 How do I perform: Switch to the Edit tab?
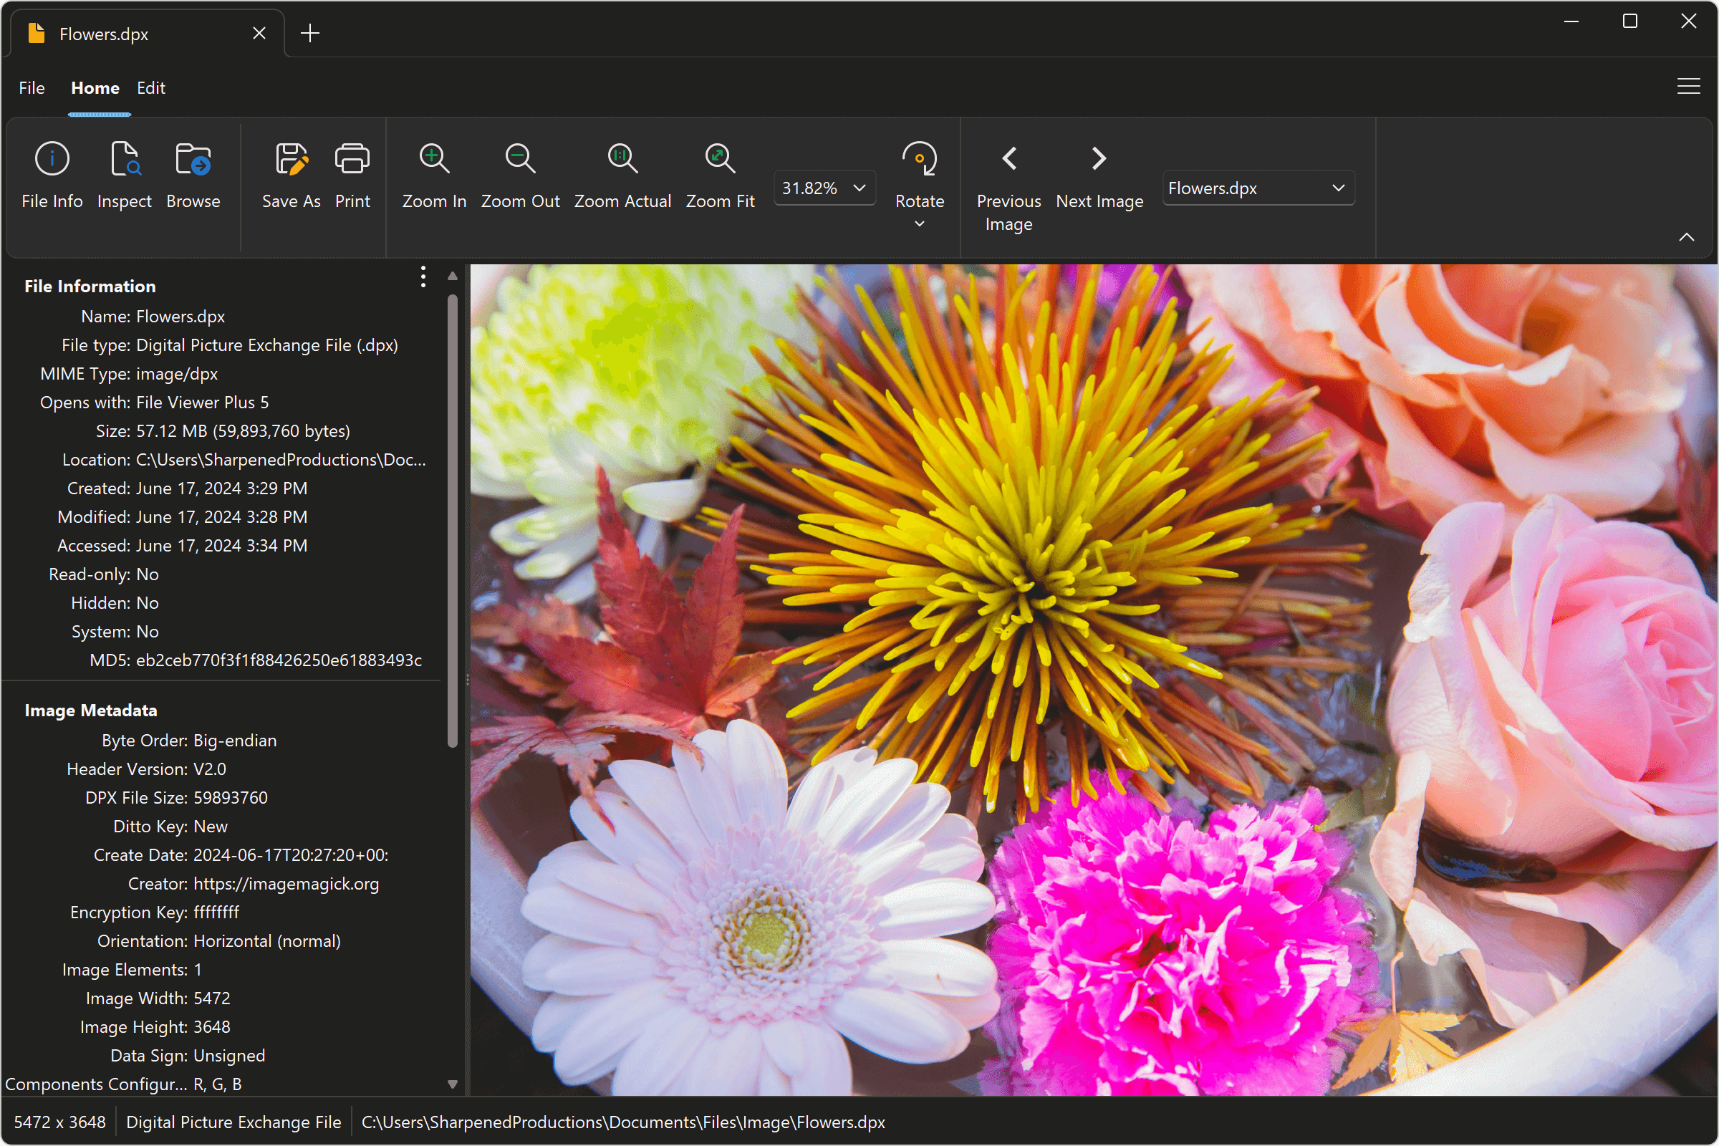pos(150,87)
